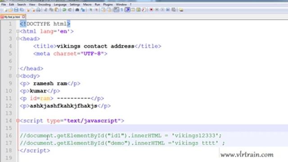The height and width of the screenshot is (162, 288).
Task: Open the ? help menu
Action: [130, 4]
